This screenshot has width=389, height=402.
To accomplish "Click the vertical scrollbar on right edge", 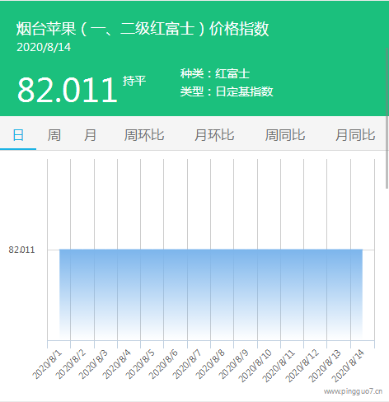I will tap(387, 118).
